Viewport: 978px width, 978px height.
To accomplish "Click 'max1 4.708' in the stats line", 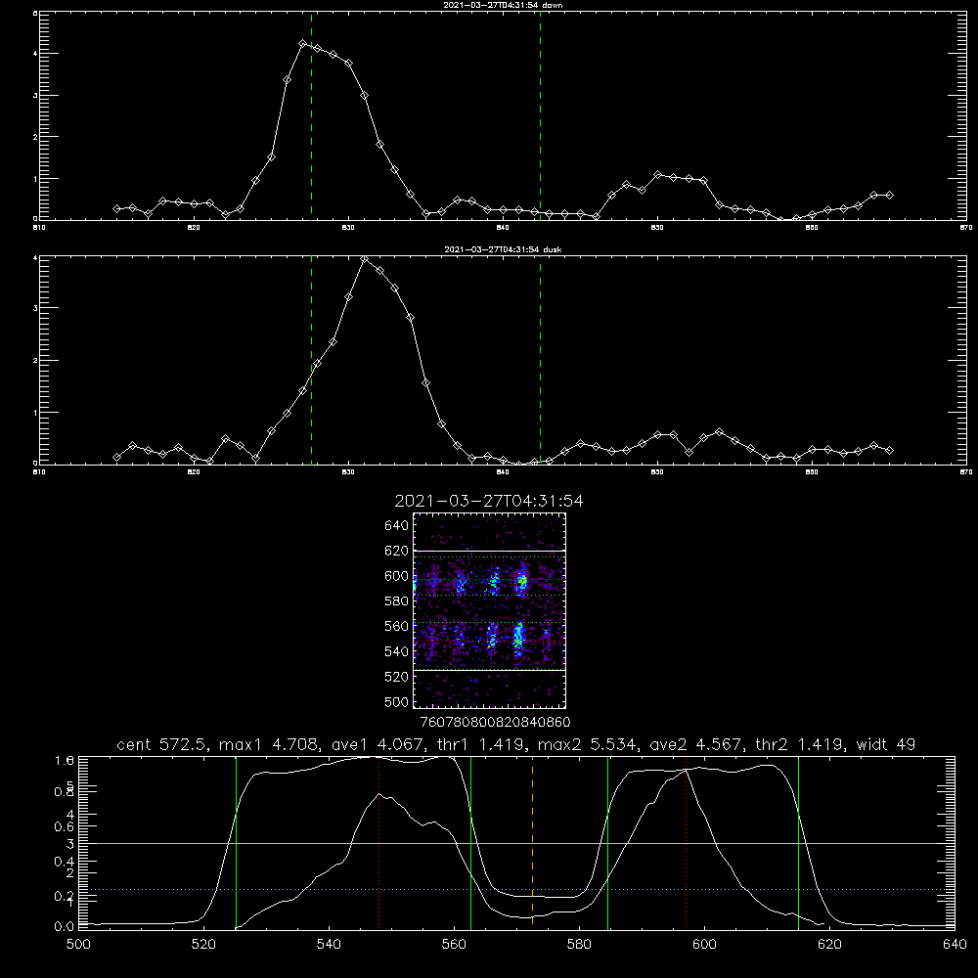I will pyautogui.click(x=271, y=744).
